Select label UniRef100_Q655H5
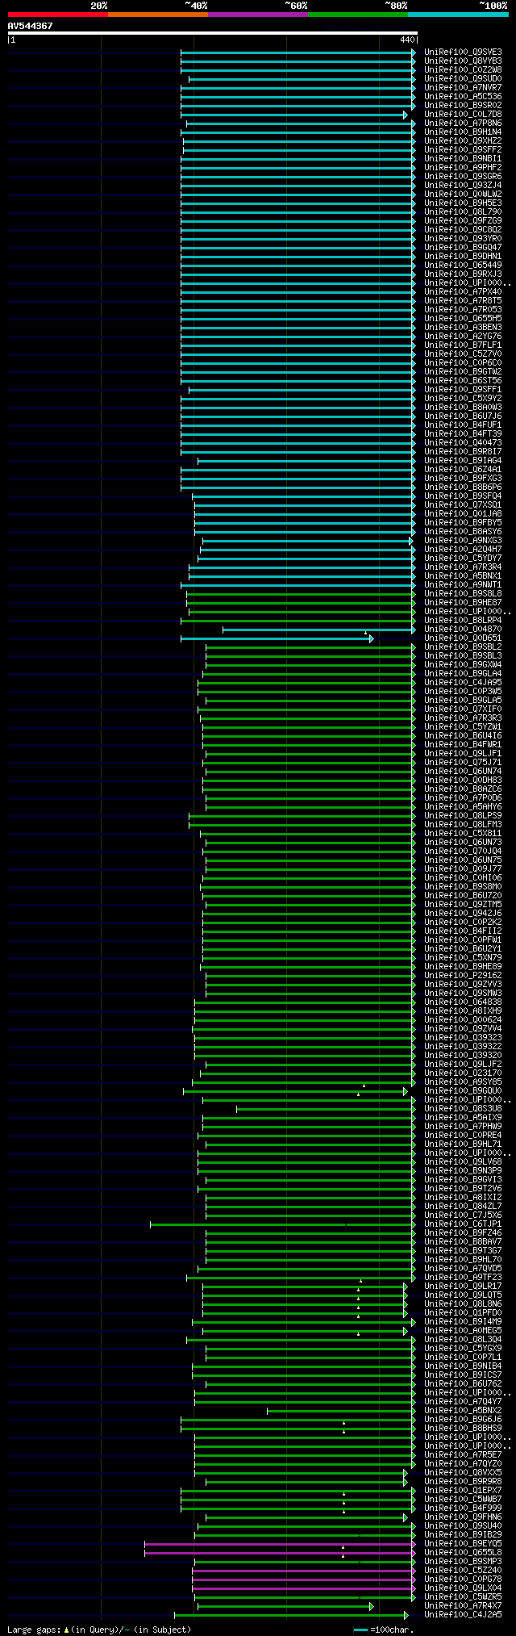 (x=463, y=318)
